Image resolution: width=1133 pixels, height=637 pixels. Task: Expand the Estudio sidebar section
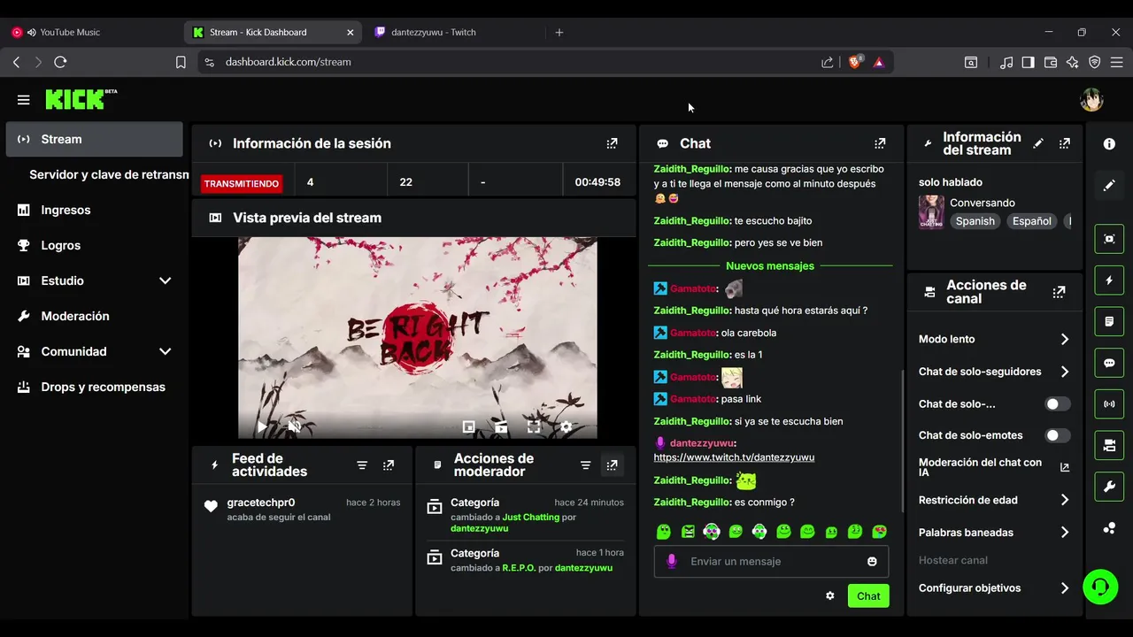point(165,280)
